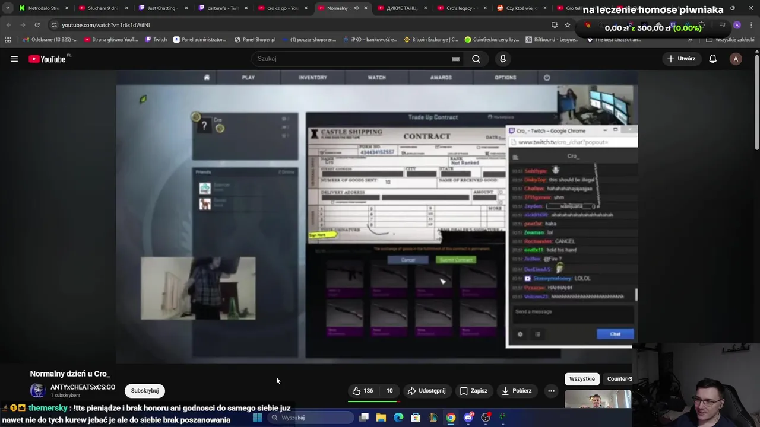Open the Wszystkie zakładki bookmarks folder

click(730, 40)
